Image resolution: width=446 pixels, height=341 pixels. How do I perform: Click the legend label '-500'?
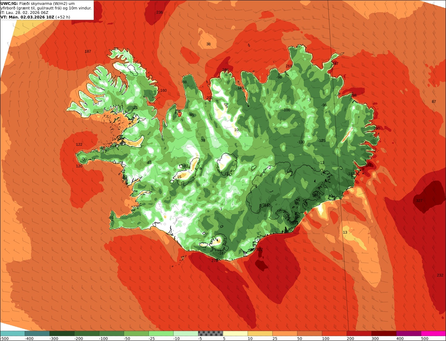pos(4,339)
